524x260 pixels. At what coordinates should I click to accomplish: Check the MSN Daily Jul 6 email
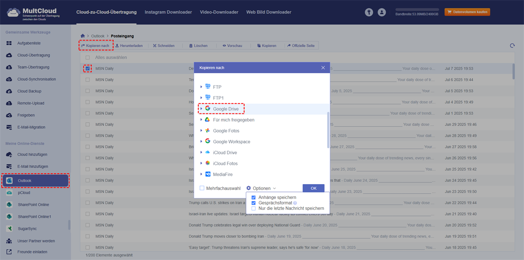tap(88, 80)
